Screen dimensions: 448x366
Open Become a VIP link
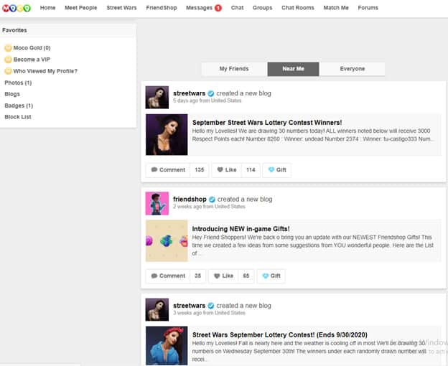pos(32,60)
